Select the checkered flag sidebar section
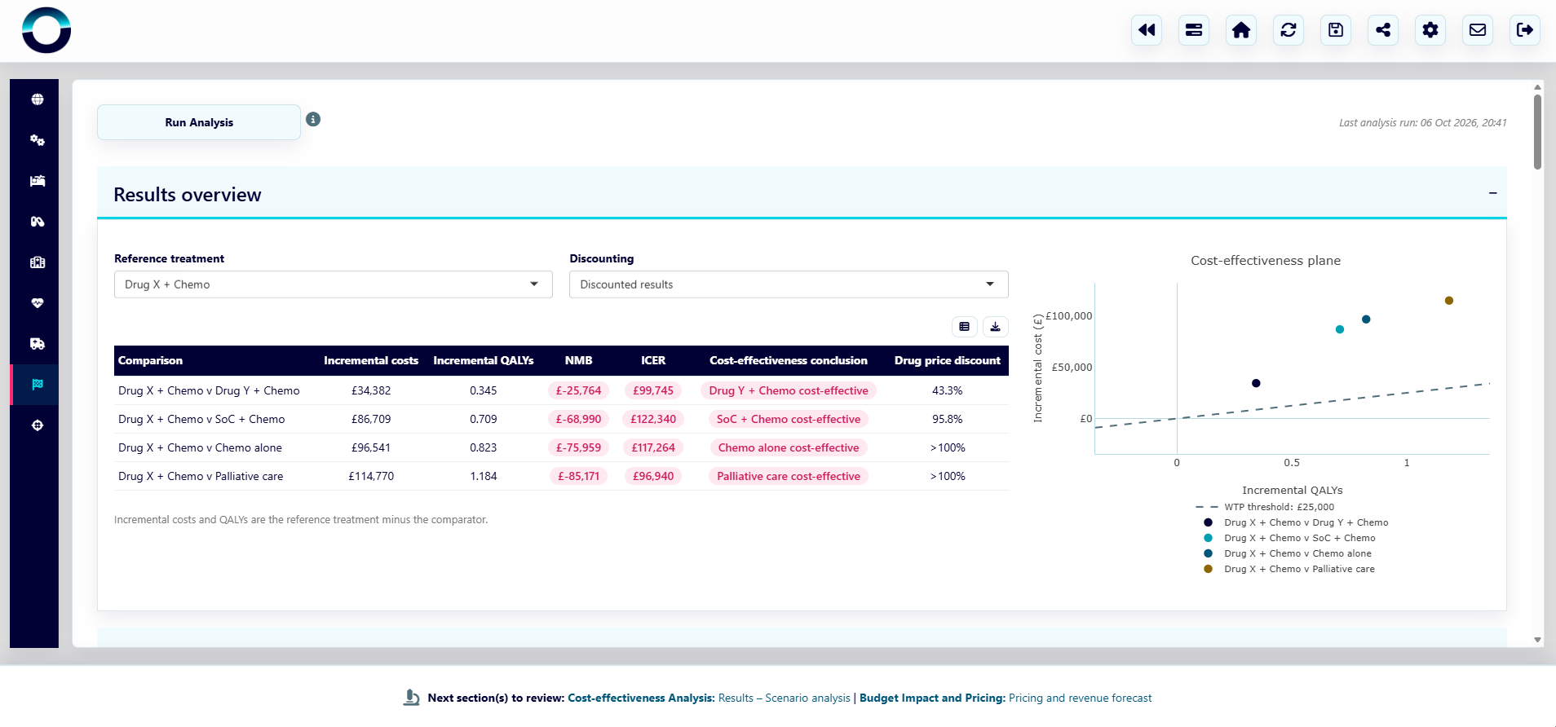This screenshot has width=1556, height=727. click(x=38, y=385)
